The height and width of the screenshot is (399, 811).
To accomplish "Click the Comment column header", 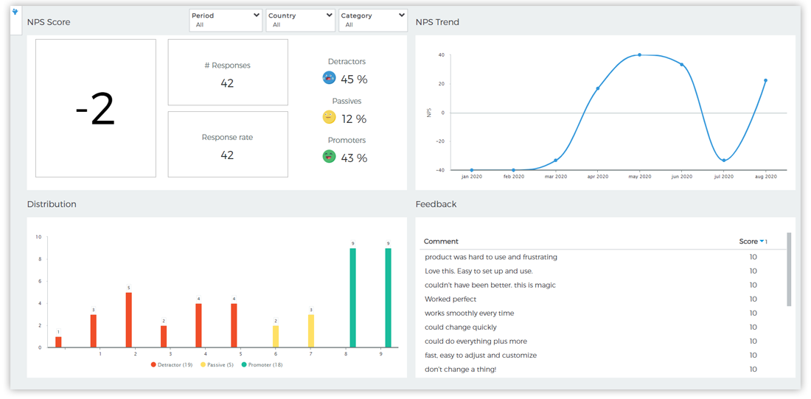I will (441, 241).
